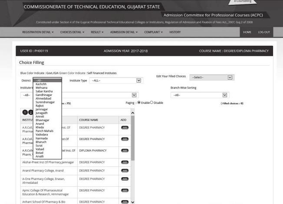Image resolution: width=283 pixels, height=204 pixels.
Task: Open Result menu
Action: pos(97,32)
